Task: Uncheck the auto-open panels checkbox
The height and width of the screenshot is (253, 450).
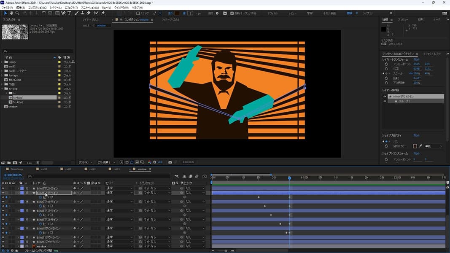Action: (x=232, y=13)
